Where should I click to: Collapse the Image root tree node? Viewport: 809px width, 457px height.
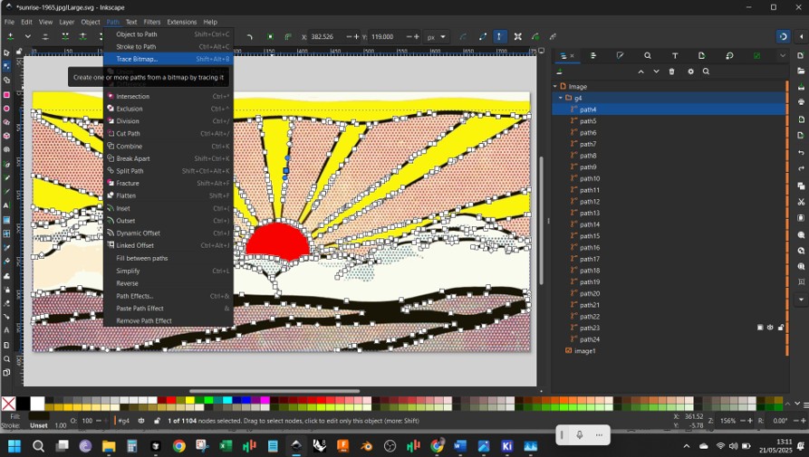point(555,87)
